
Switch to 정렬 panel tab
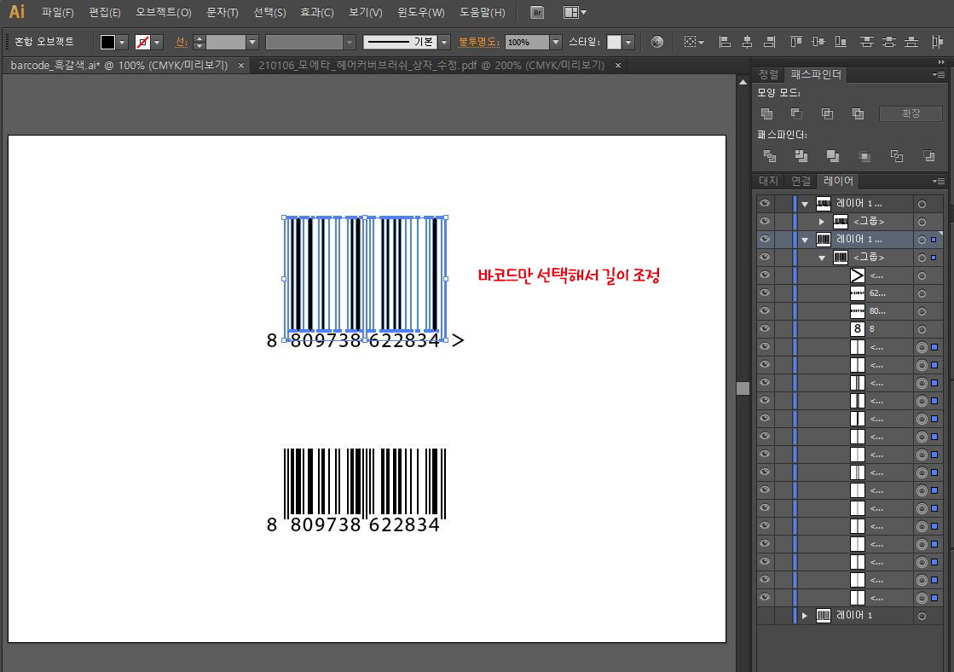(x=768, y=74)
